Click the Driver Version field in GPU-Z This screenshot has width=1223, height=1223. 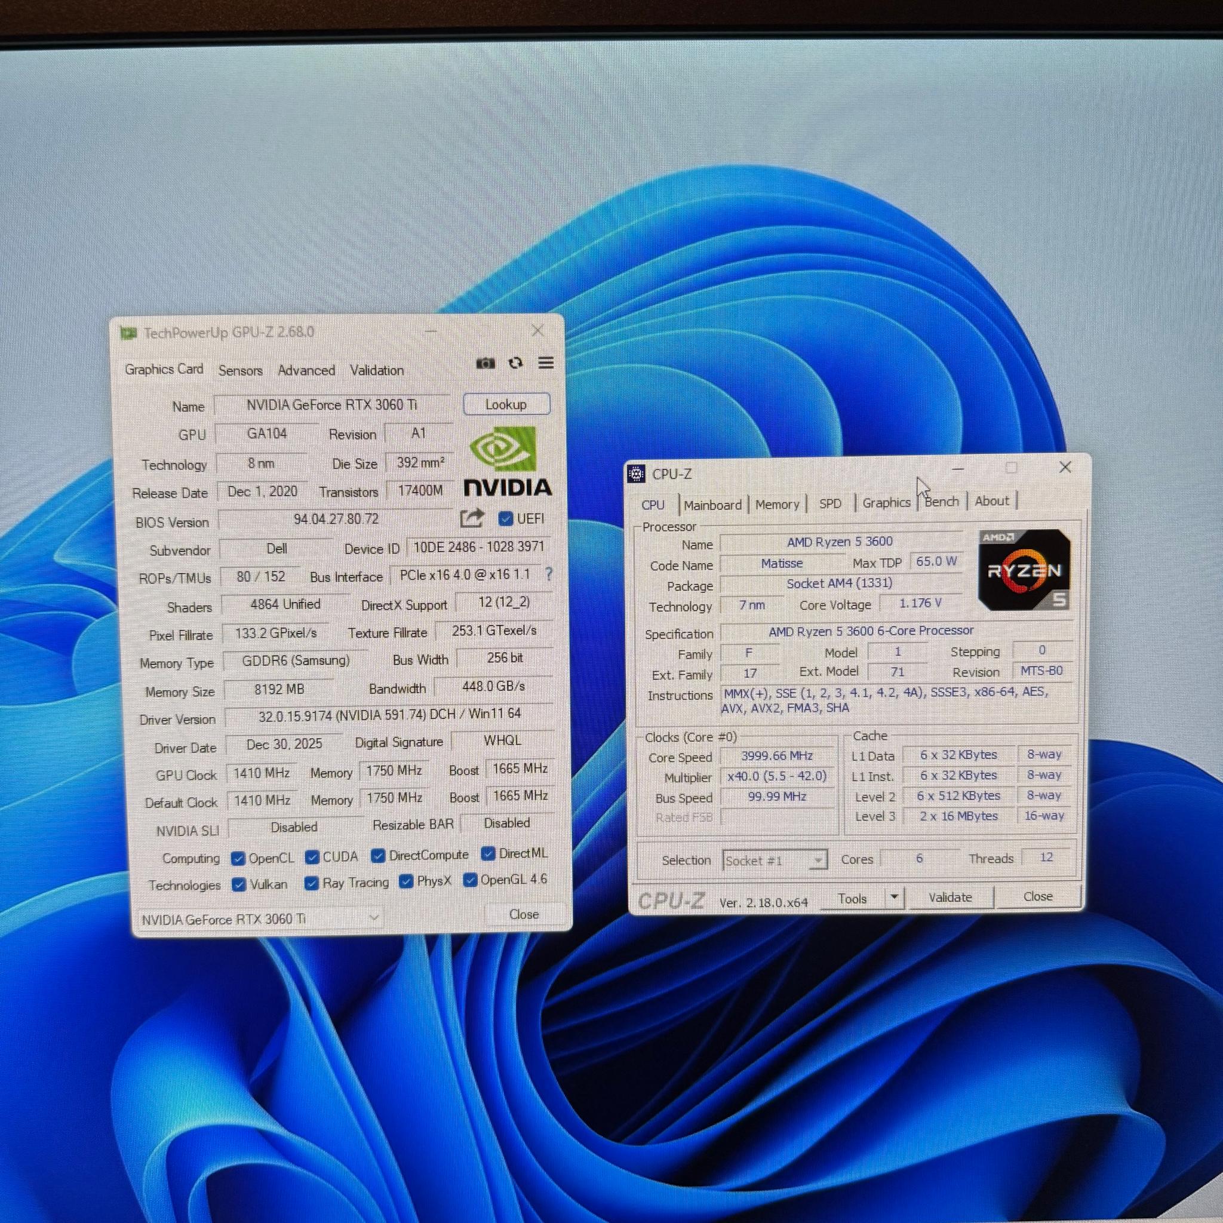click(x=389, y=715)
